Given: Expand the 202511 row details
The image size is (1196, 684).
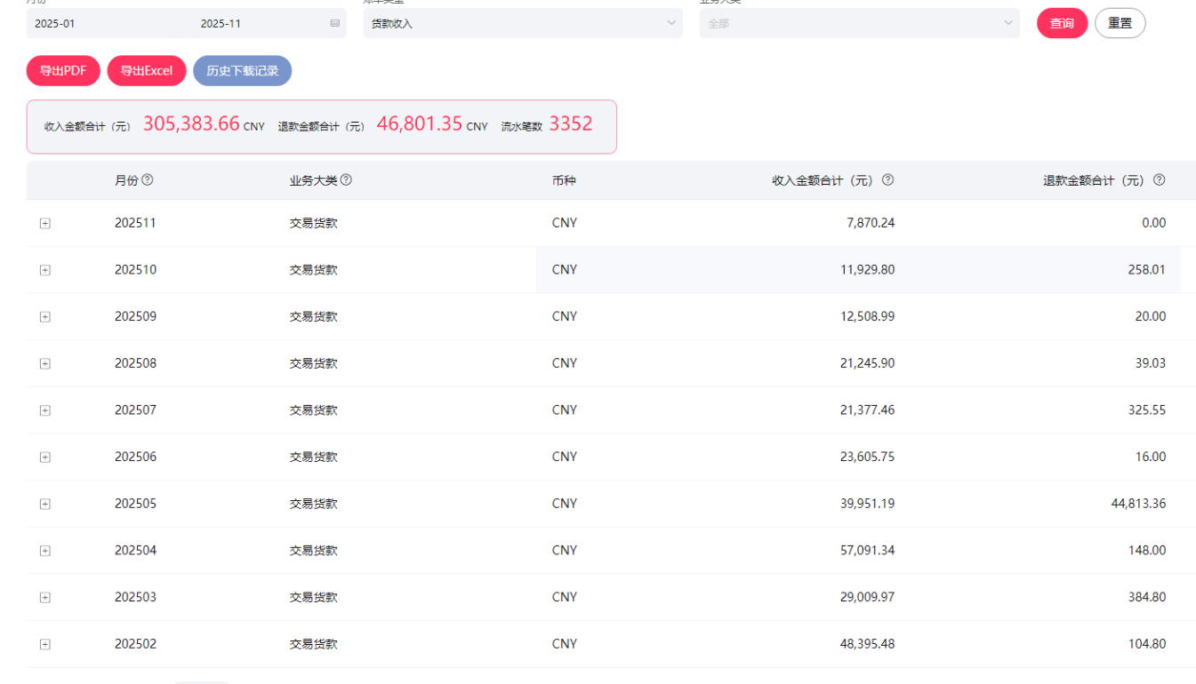Looking at the screenshot, I should tap(45, 223).
